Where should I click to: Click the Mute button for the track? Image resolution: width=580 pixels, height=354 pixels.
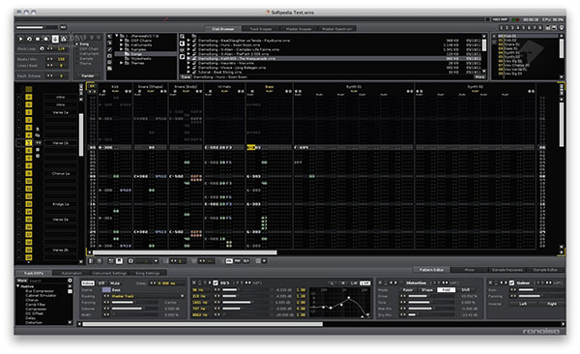(x=115, y=283)
